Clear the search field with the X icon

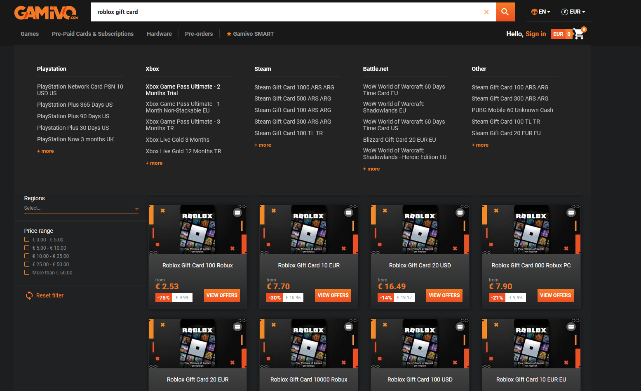486,12
